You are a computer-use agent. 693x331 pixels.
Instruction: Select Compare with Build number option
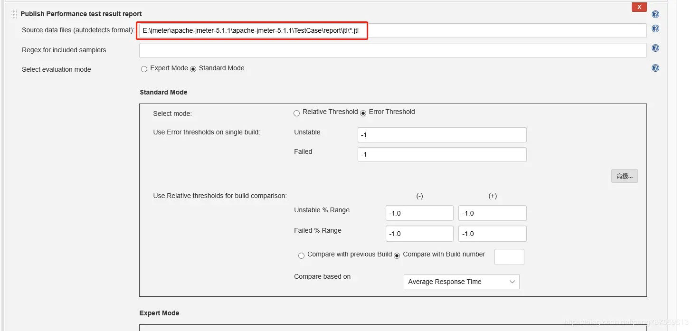(x=397, y=256)
